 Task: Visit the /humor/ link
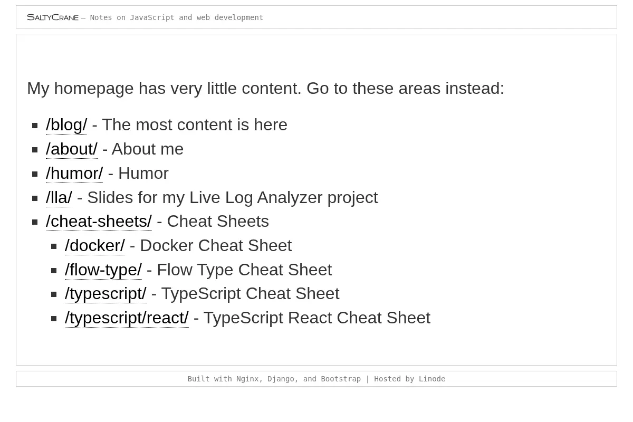(74, 174)
